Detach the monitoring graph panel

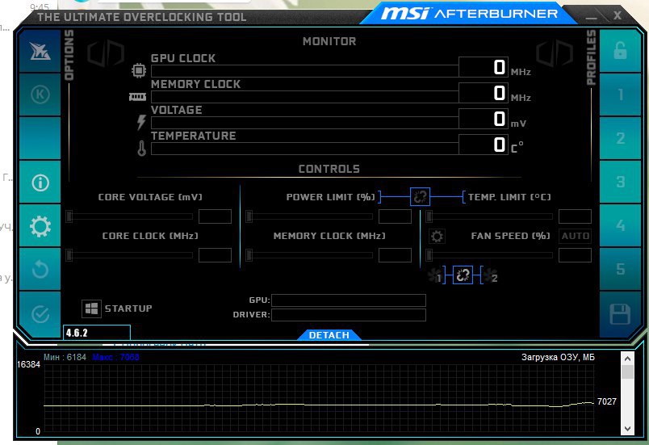329,335
